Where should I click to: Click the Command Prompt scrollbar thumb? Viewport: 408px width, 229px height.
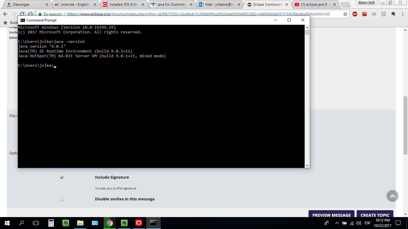click(307, 32)
